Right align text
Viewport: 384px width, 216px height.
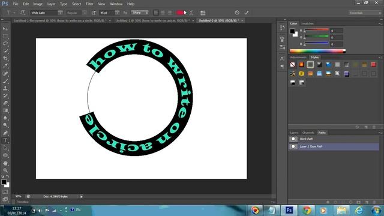[x=170, y=13]
